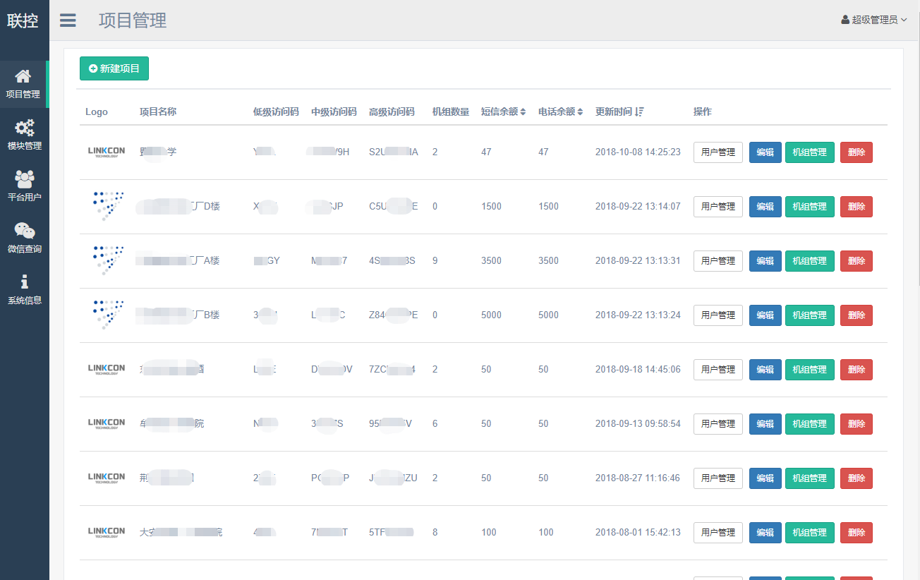Sort table by 更新时间 column
The height and width of the screenshot is (580, 920).
pos(619,111)
